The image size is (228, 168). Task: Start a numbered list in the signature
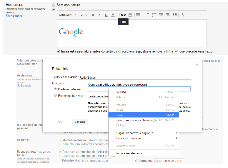tap(147, 15)
